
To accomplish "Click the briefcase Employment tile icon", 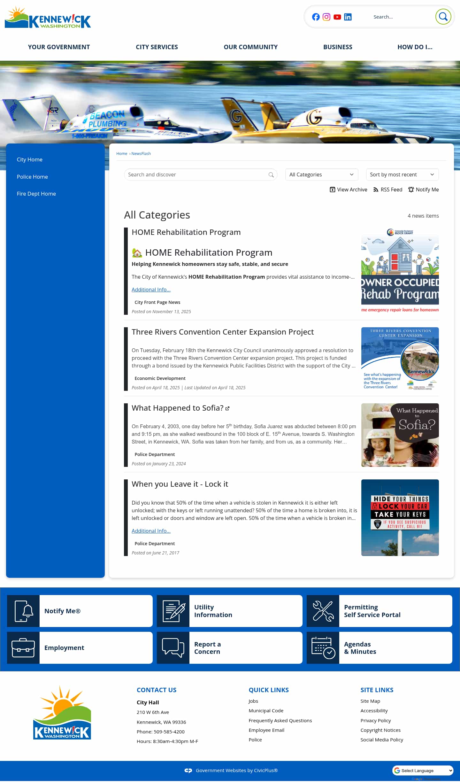I will coord(23,648).
